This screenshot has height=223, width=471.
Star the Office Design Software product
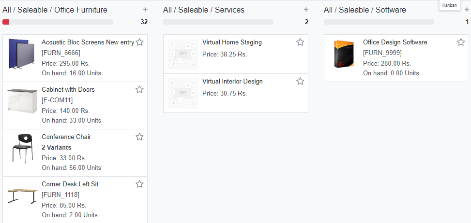pyautogui.click(x=461, y=42)
